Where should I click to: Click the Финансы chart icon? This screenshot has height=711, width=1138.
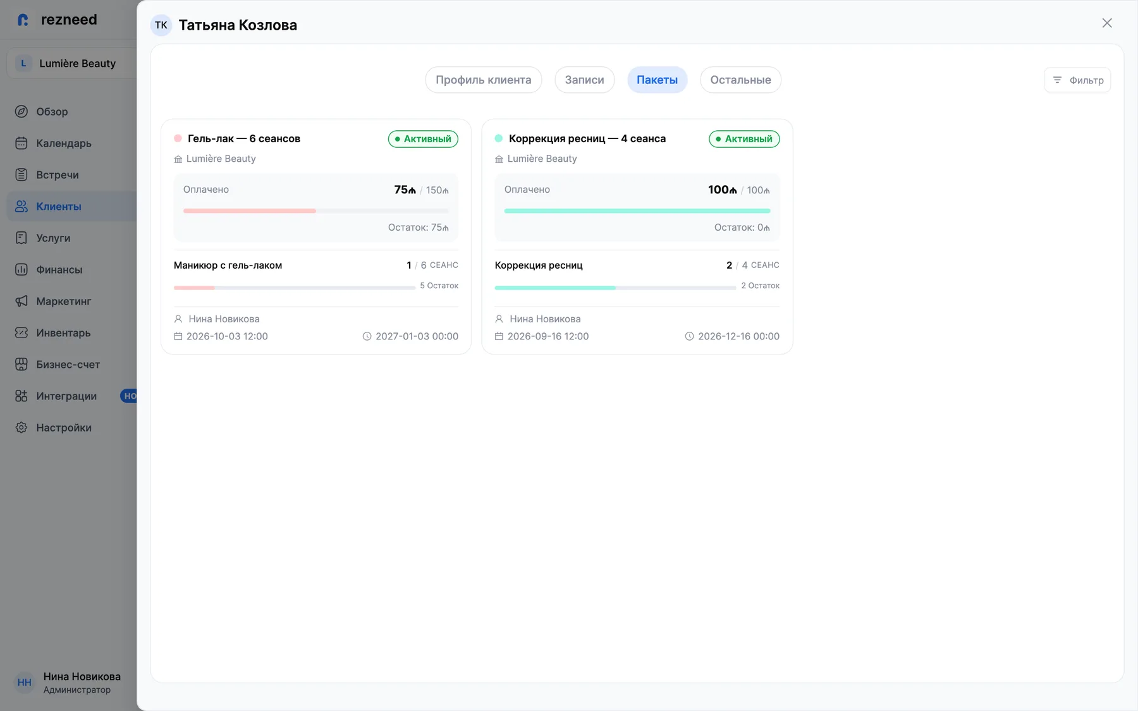click(21, 269)
